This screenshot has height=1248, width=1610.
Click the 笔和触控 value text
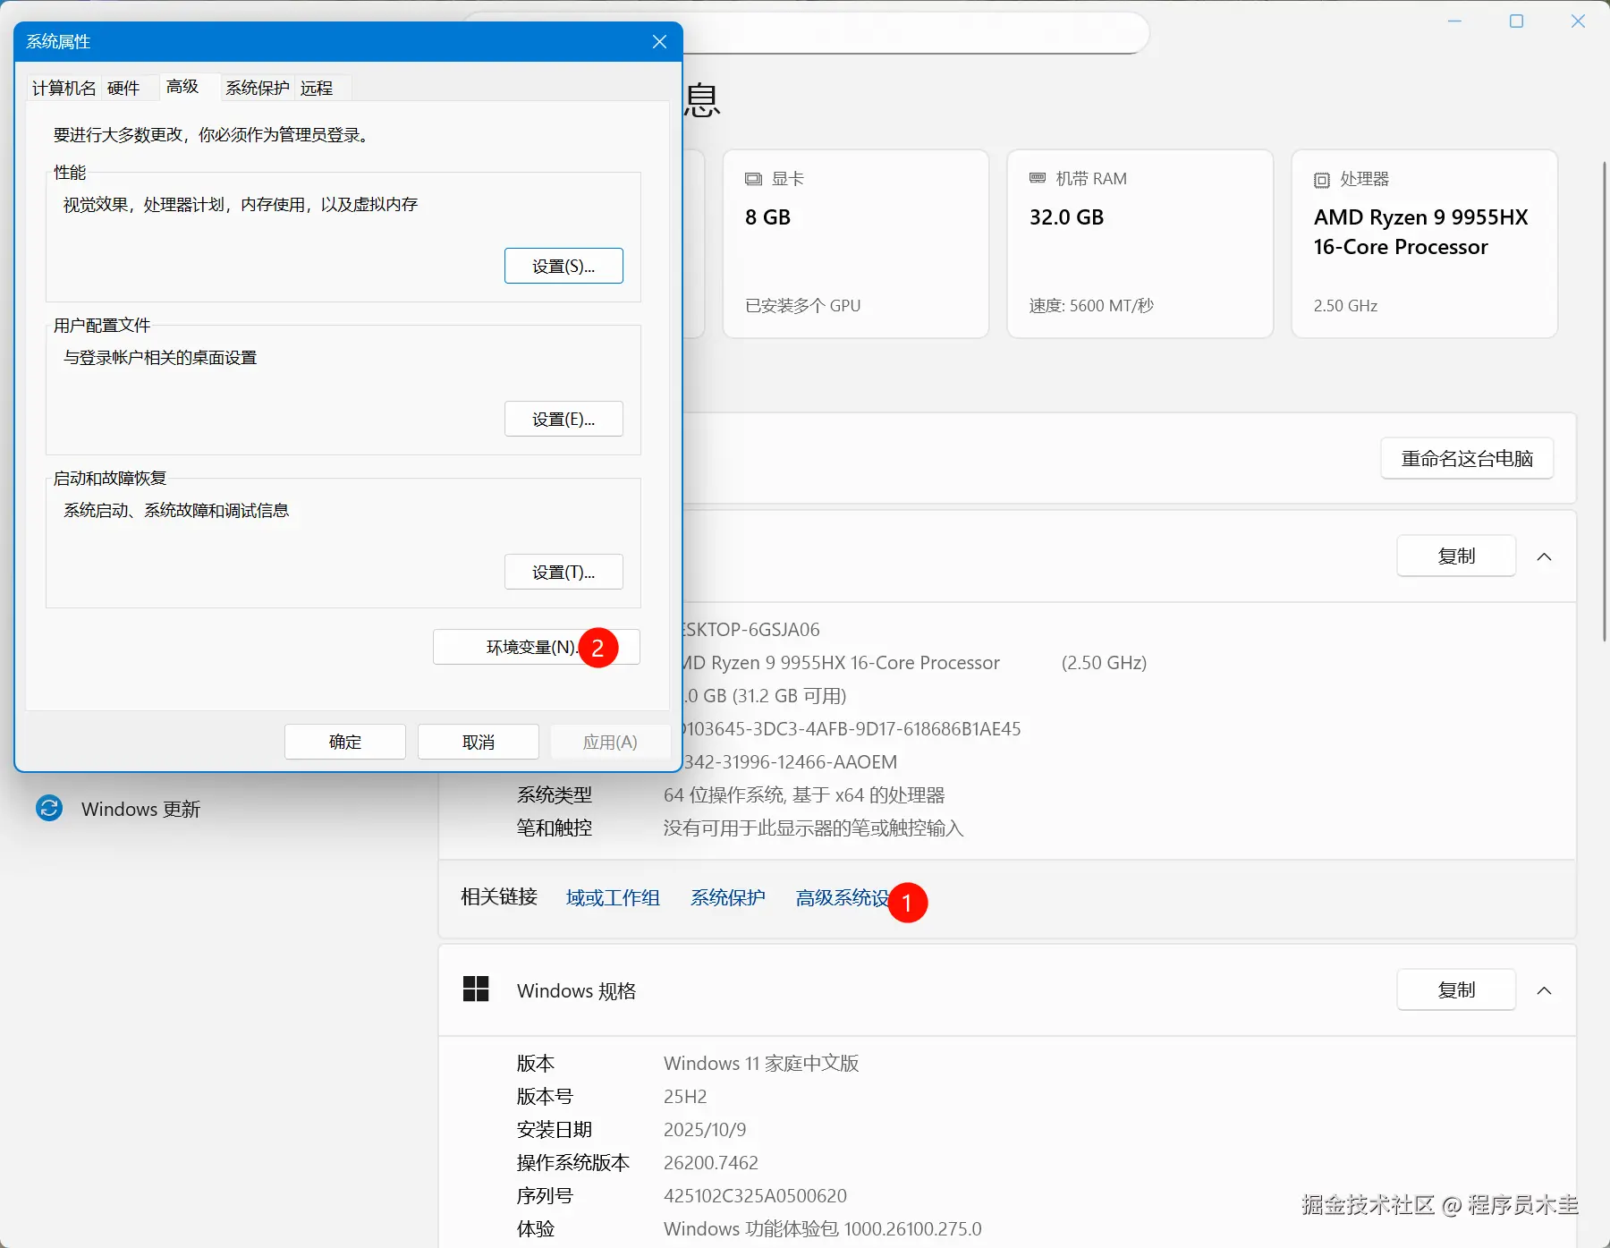click(x=814, y=828)
